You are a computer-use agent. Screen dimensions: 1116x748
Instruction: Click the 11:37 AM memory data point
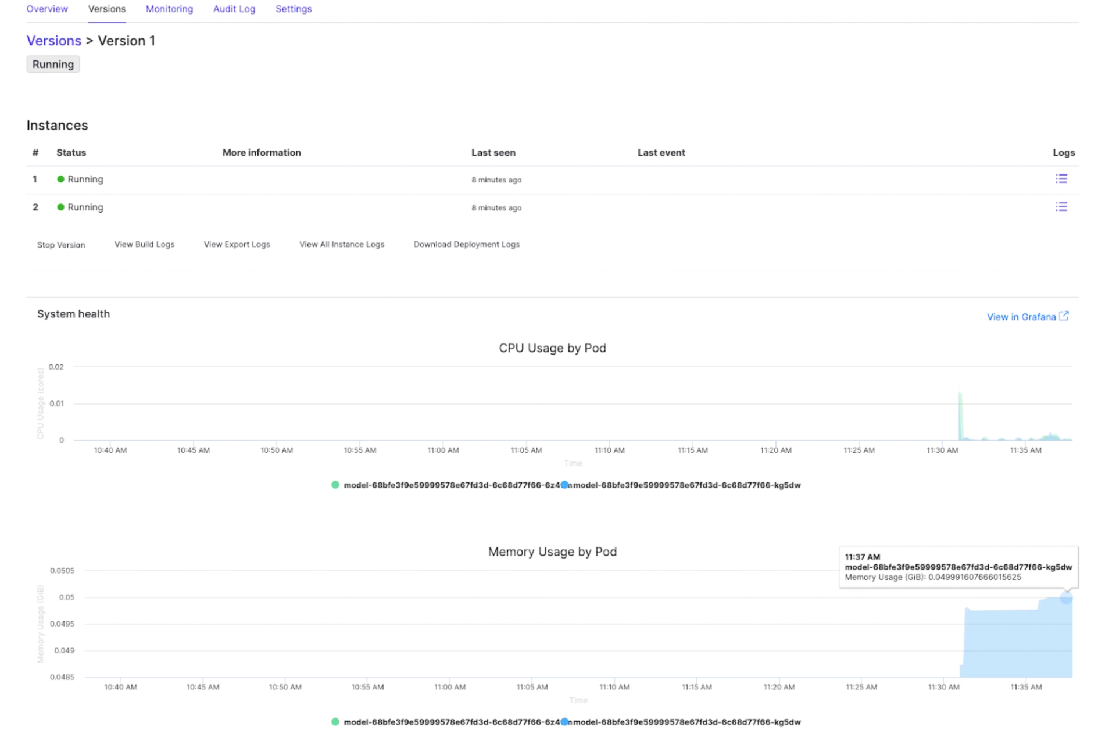click(1065, 597)
